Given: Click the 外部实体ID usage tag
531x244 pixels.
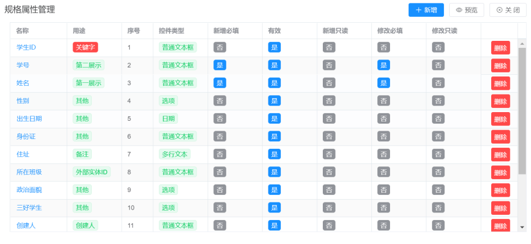Looking at the screenshot, I should tap(91, 172).
